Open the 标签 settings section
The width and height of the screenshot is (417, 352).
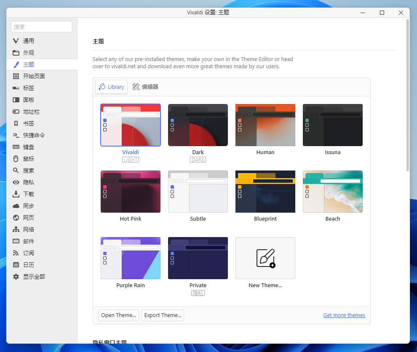click(42, 88)
